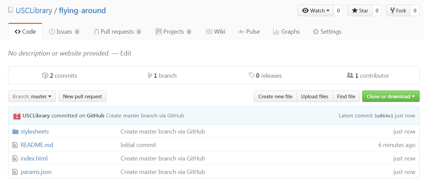Open the Watch dropdown button
Image resolution: width=424 pixels, height=181 pixels.
(316, 10)
